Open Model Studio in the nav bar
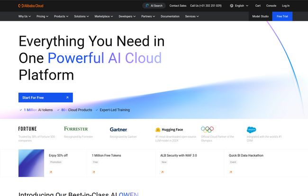Viewport: 308px width, 196px height. click(x=261, y=16)
